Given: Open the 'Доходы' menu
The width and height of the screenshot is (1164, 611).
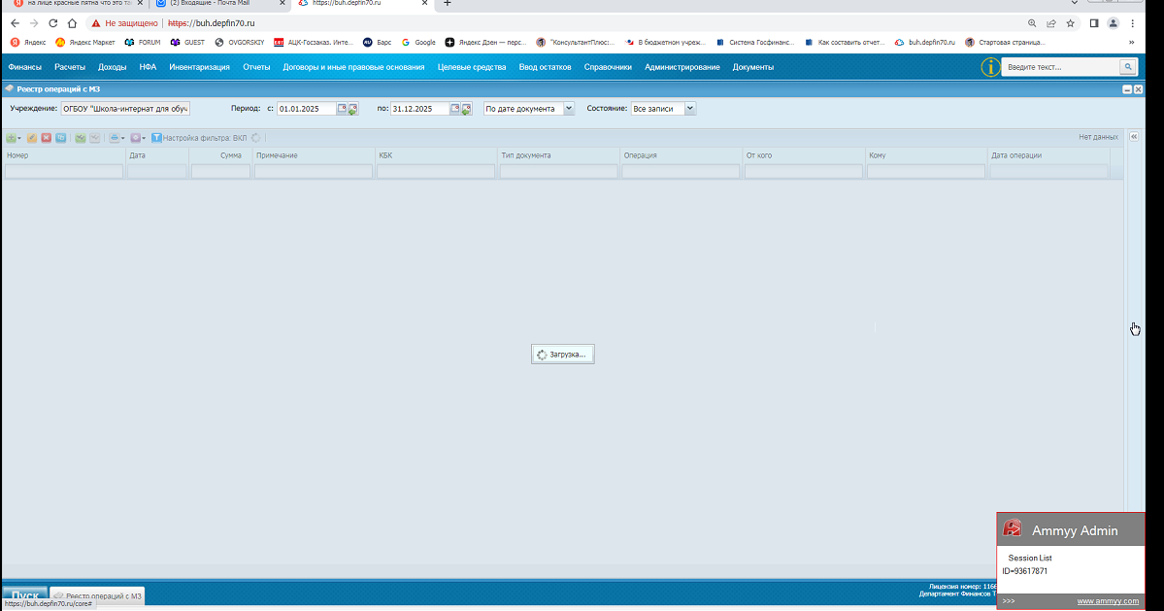Looking at the screenshot, I should (112, 67).
